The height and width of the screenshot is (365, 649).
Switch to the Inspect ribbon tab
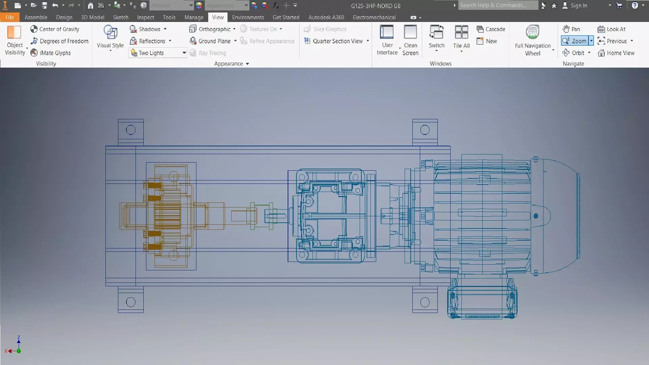pyautogui.click(x=145, y=17)
